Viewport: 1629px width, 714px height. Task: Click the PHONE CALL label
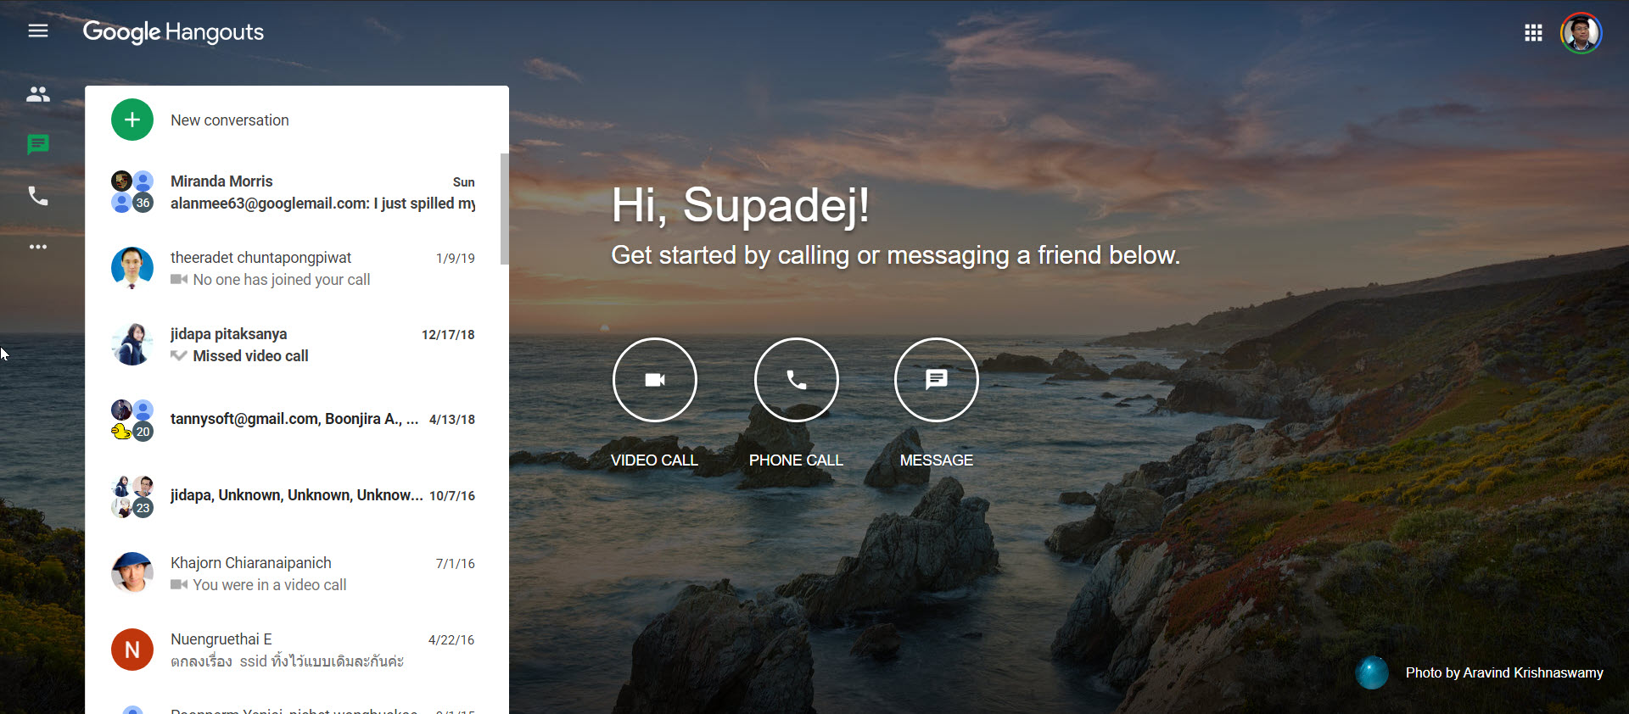tap(796, 460)
